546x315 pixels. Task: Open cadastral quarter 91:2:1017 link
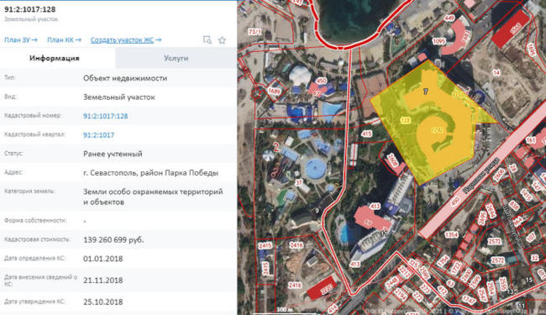pos(98,135)
